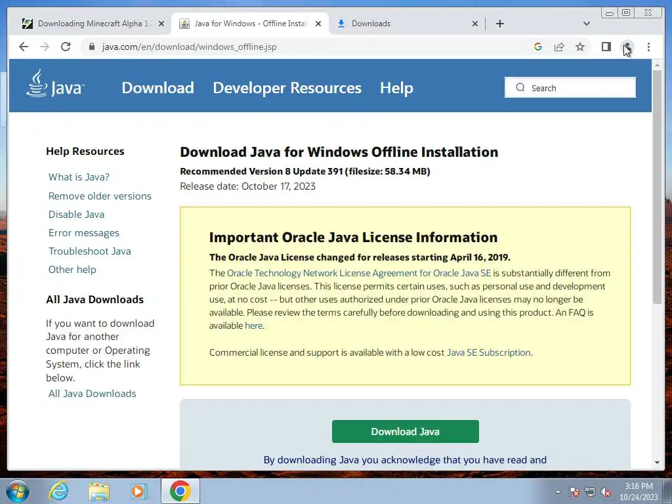Switch to Downloading Minecraft Alpha tab
Image resolution: width=672 pixels, height=504 pixels.
92,24
